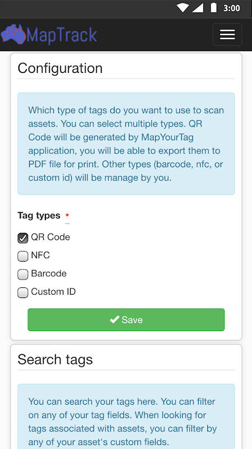Click the checkmark icon on Save
The image size is (252, 449).
click(x=115, y=319)
